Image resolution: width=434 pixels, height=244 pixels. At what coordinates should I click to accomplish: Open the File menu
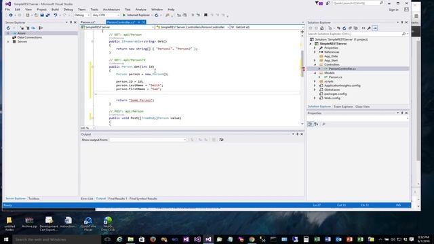click(x=7, y=9)
